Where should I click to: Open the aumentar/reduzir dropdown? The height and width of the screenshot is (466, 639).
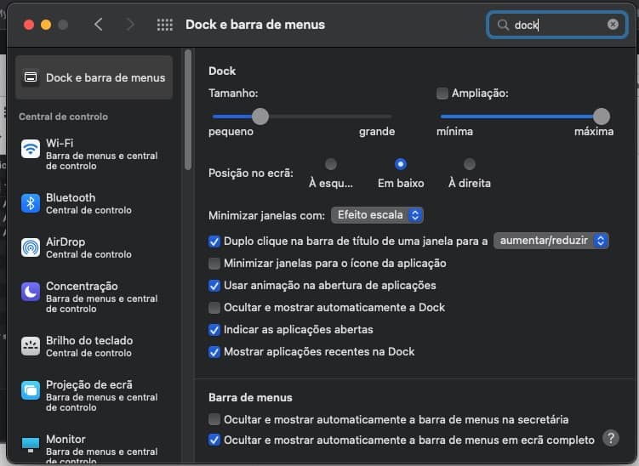[551, 241]
